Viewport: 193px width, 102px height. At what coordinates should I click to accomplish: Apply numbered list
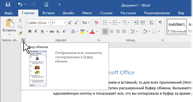[115, 23]
